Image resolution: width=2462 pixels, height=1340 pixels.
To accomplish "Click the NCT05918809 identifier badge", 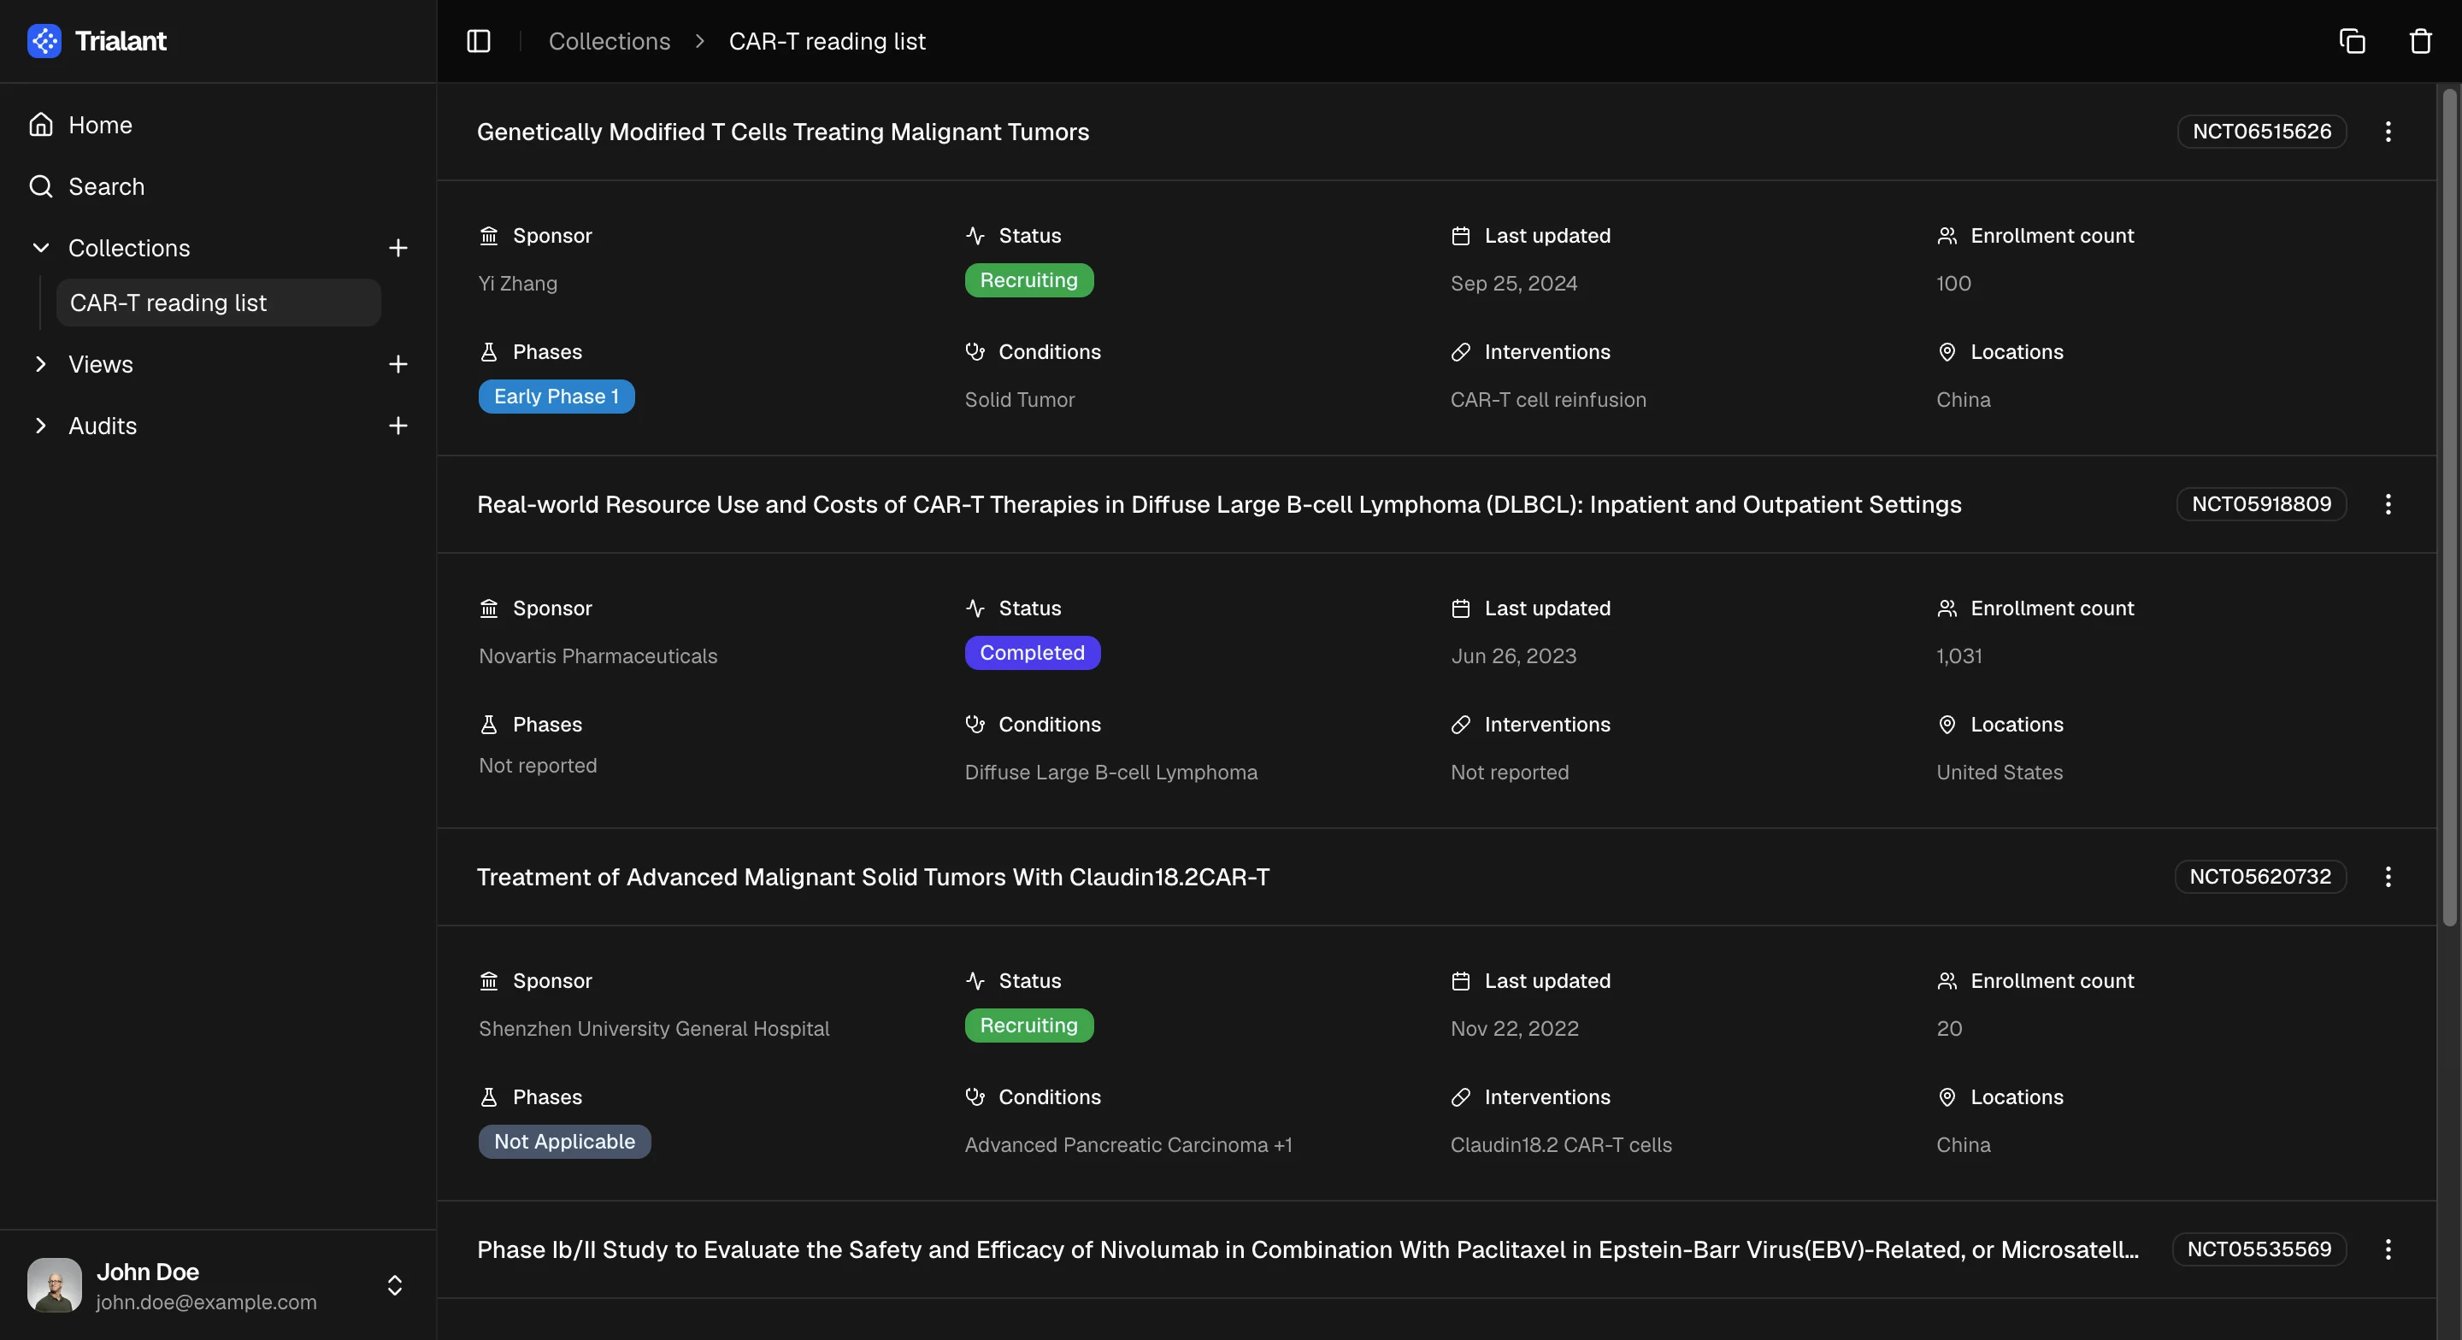I will point(2261,505).
